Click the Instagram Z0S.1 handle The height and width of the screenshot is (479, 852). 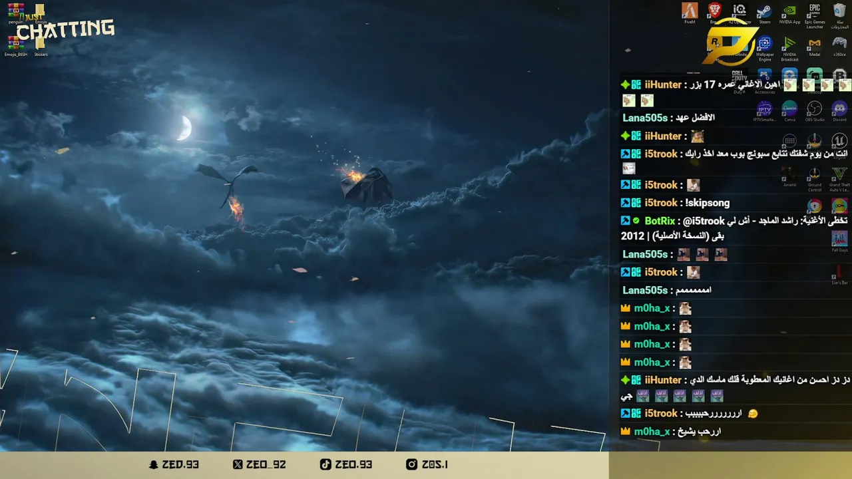(x=427, y=464)
